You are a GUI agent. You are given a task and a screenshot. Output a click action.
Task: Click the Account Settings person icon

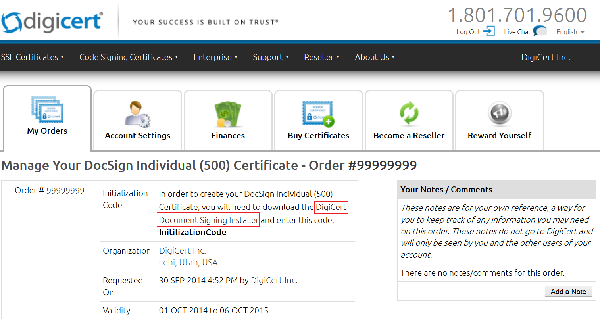(137, 114)
